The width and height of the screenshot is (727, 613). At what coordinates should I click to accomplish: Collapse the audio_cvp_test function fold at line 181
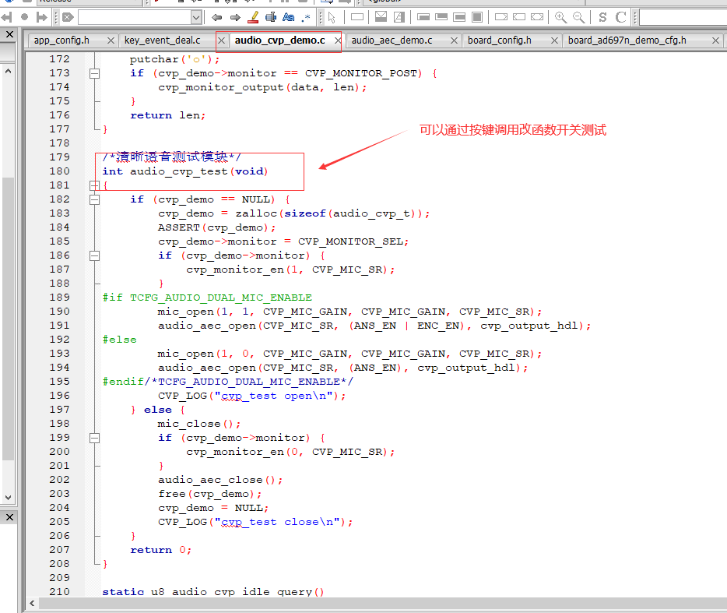(95, 185)
